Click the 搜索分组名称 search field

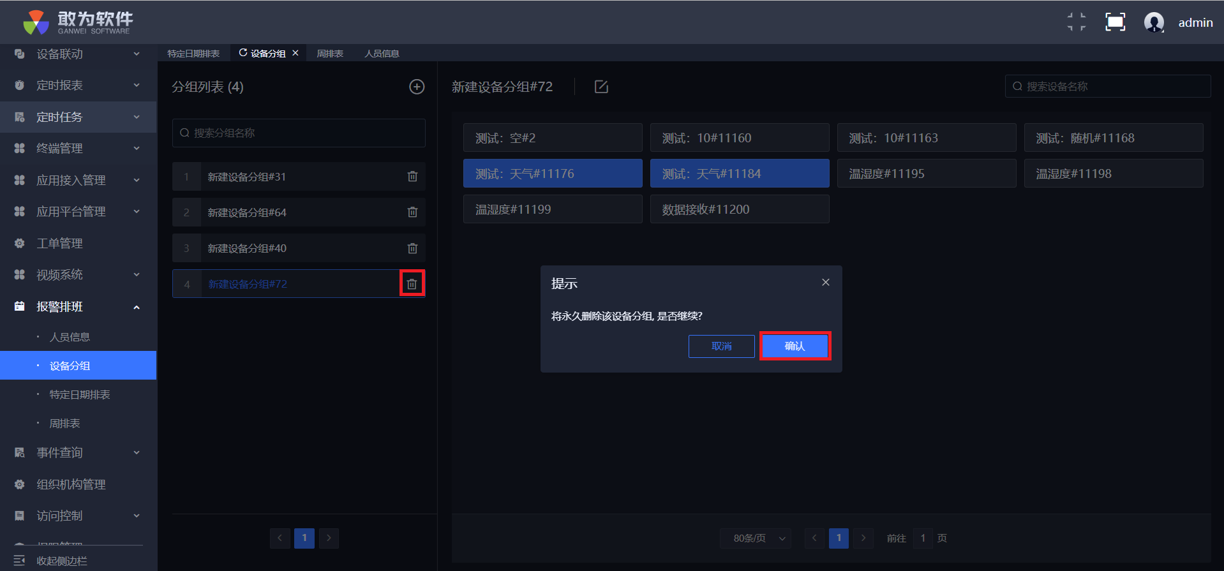[299, 133]
